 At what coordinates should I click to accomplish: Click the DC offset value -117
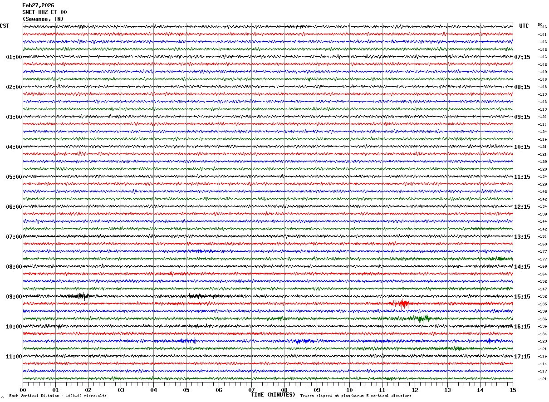point(542,371)
